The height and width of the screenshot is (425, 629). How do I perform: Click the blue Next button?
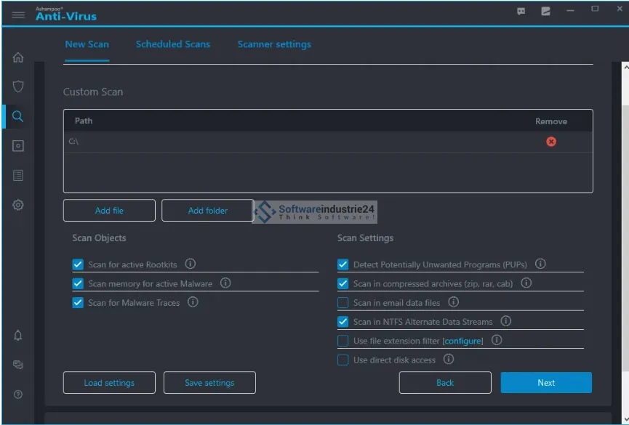coord(546,383)
